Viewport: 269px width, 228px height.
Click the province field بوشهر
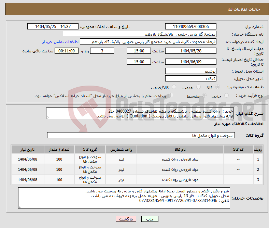click(190, 71)
